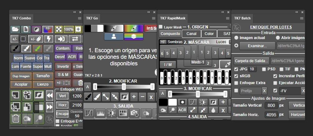Click the middle slider handle in TK7 Go Modificar
The height and width of the screenshot is (136, 313).
coord(124,87)
